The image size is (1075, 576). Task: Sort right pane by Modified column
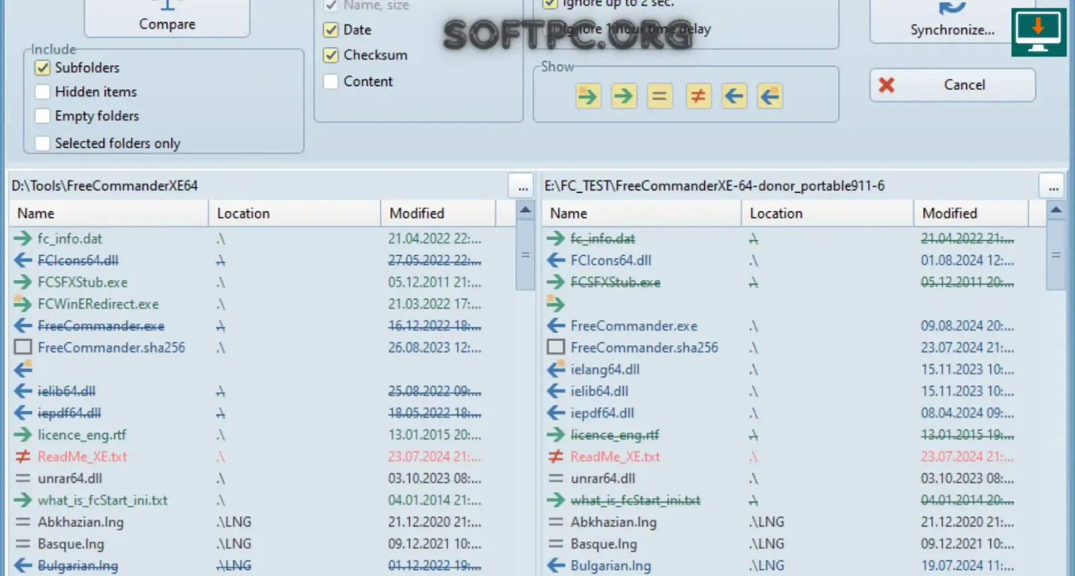pos(971,213)
